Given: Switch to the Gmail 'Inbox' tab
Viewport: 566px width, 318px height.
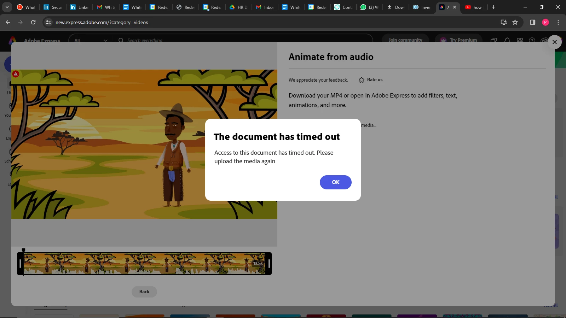Looking at the screenshot, I should pos(265,7).
